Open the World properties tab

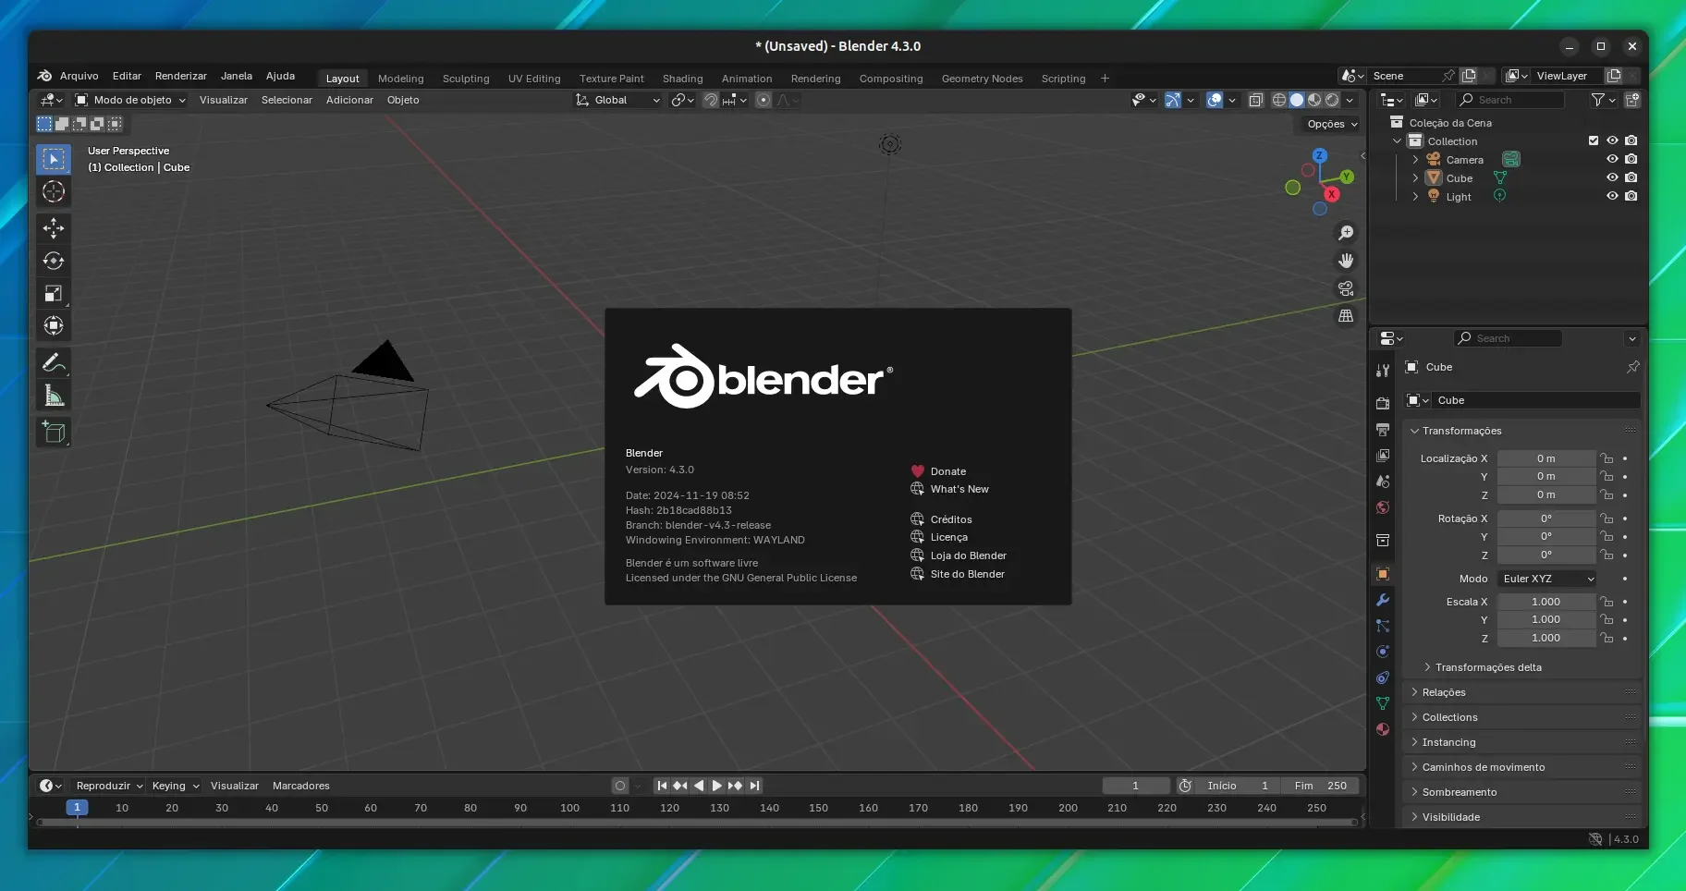[x=1383, y=507]
